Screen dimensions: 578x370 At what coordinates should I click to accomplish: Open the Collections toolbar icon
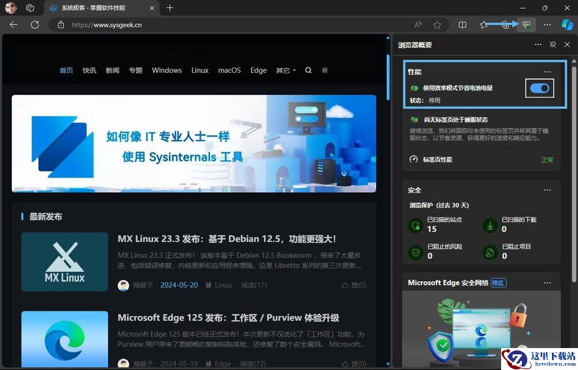pos(505,25)
